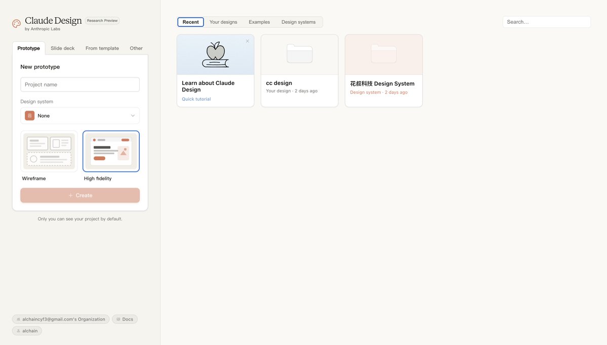Open the 花叔科技 Design System folder icon

[x=383, y=54]
